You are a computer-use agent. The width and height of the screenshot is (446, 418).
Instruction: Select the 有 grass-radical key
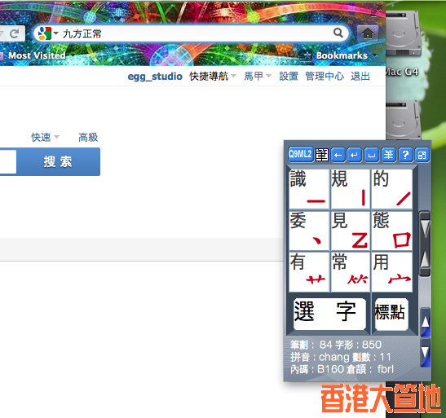pyautogui.click(x=308, y=272)
